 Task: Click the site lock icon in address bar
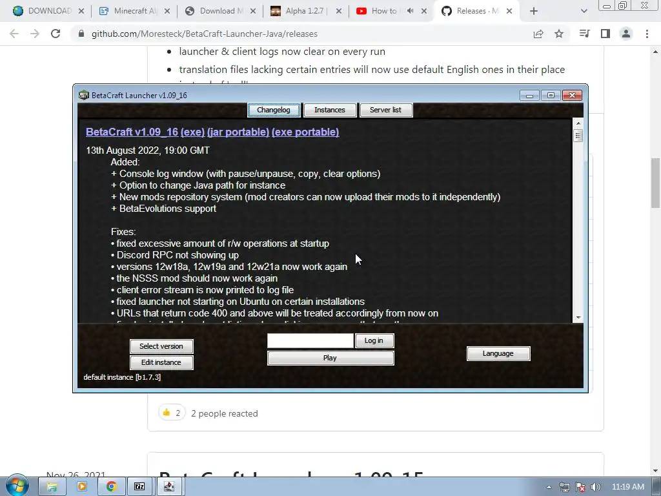81,34
